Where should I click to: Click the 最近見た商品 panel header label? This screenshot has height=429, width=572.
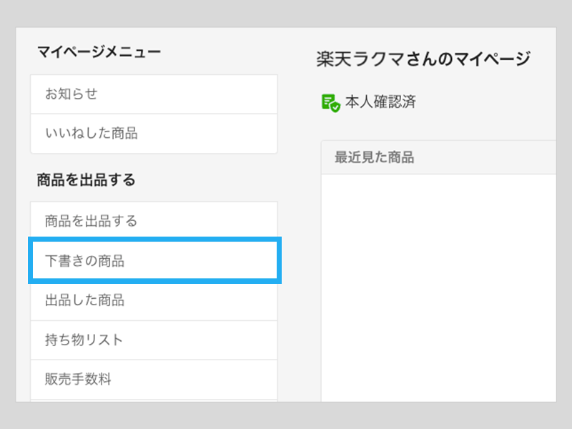tap(375, 158)
